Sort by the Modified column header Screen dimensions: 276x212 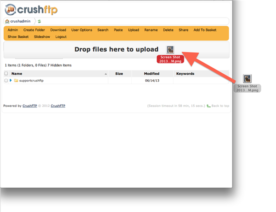151,74
